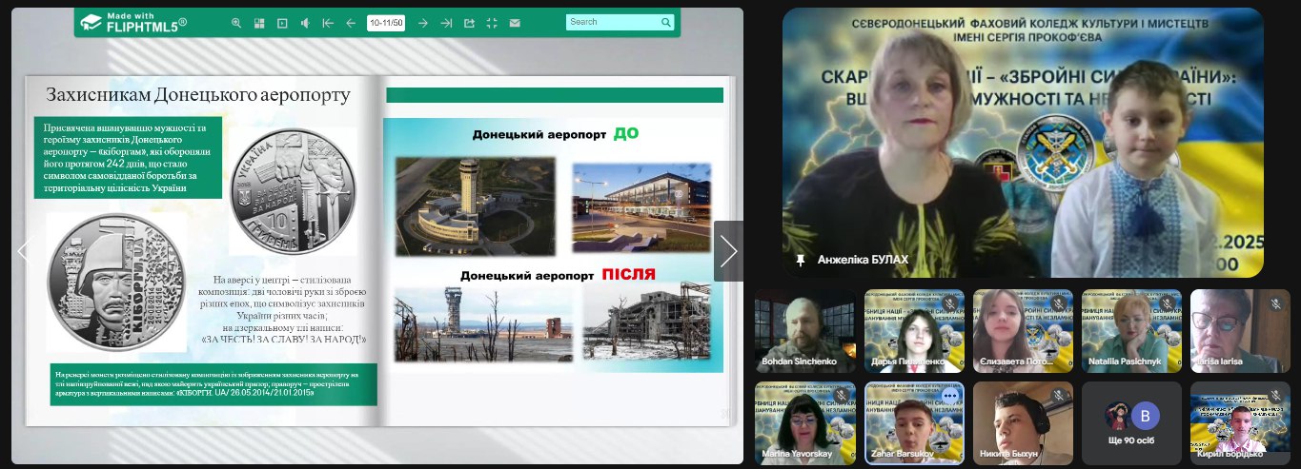
Task: Flip forward with right side chevron arrow
Action: [x=728, y=251]
